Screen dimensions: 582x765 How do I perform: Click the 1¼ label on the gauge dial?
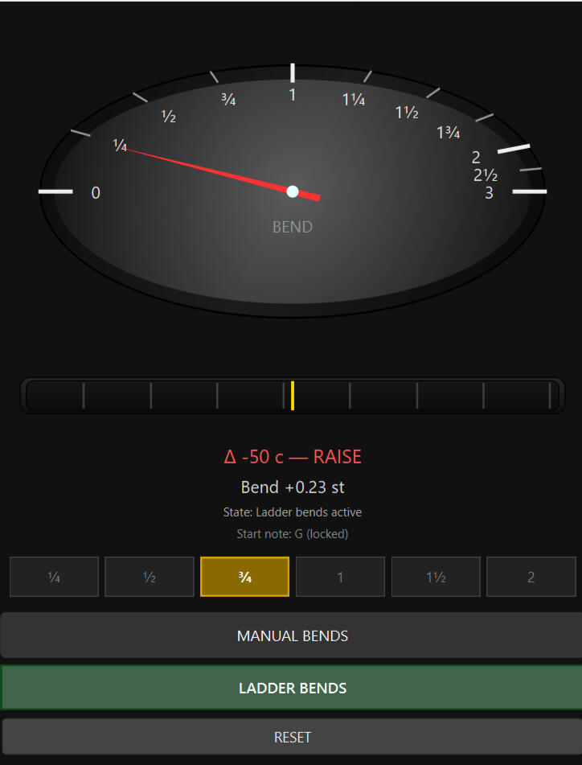(x=354, y=100)
